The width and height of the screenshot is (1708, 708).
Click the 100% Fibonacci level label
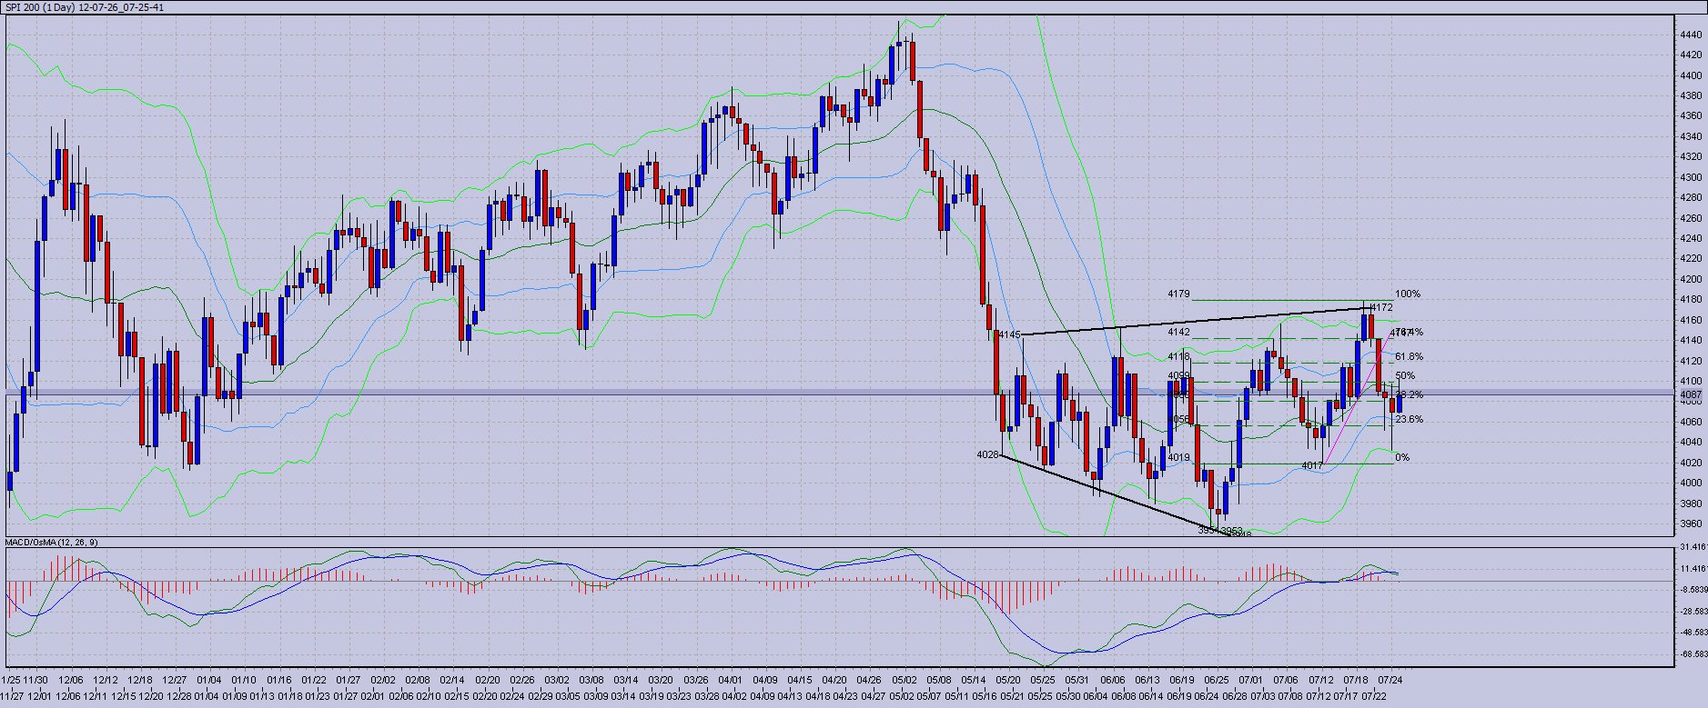tap(1407, 294)
